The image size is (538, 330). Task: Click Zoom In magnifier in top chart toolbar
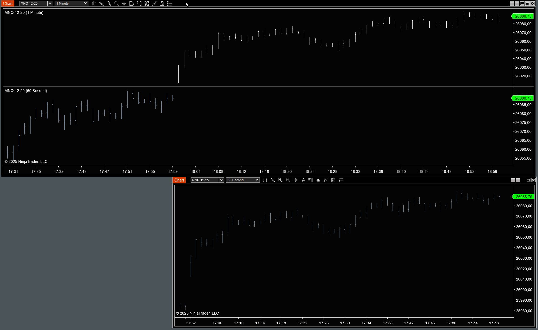(x=109, y=4)
